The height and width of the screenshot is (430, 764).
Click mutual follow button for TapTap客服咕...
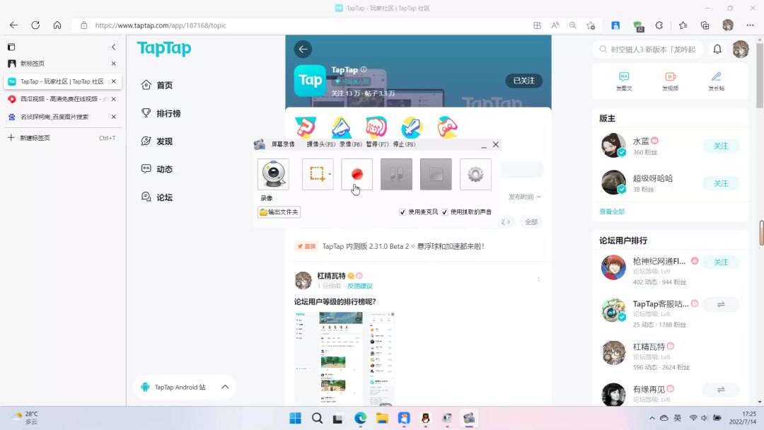tap(721, 305)
